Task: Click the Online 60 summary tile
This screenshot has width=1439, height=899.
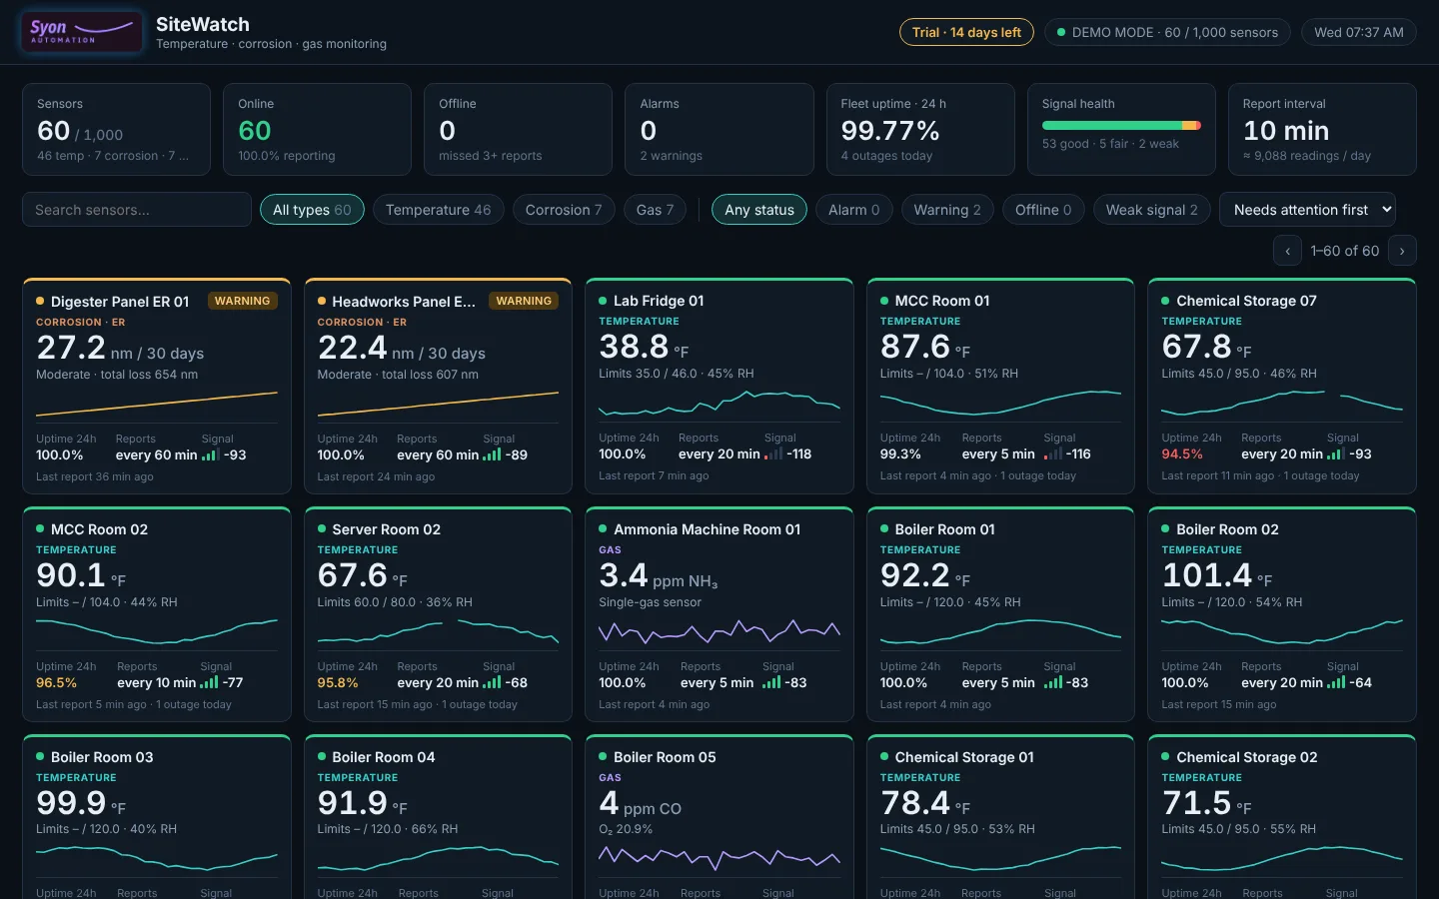Action: [317, 130]
